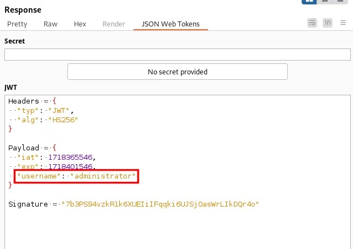Click the Response heading
This screenshot has height=249, width=353.
point(23,10)
